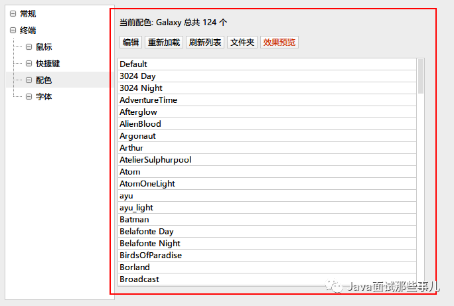Choose the Atom scheme row
Image resolution: width=454 pixels, height=306 pixels.
(x=267, y=172)
